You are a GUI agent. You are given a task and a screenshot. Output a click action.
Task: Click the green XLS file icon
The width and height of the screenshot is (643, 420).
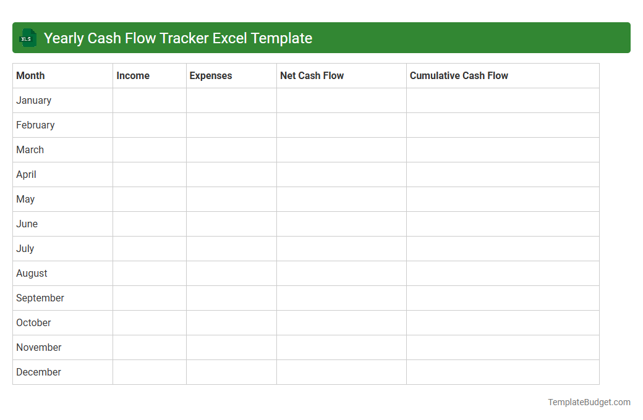point(27,38)
